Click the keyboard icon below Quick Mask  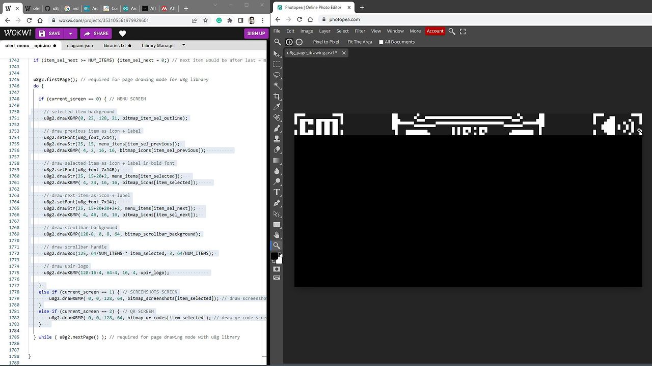277,278
